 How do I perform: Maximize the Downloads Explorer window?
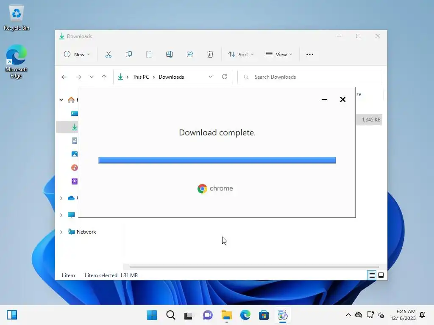[x=358, y=36]
